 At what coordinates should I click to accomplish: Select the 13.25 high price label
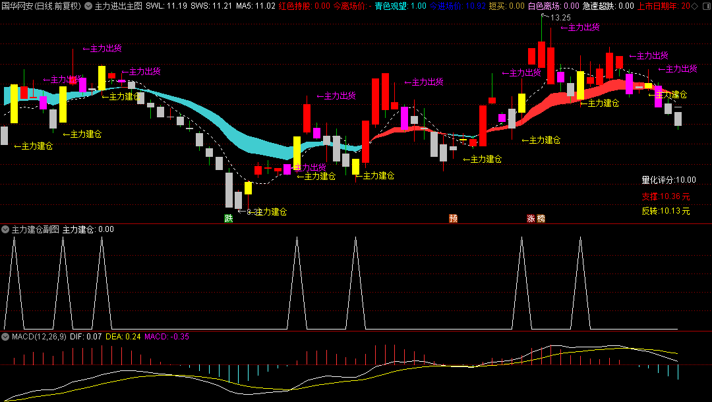(x=560, y=18)
